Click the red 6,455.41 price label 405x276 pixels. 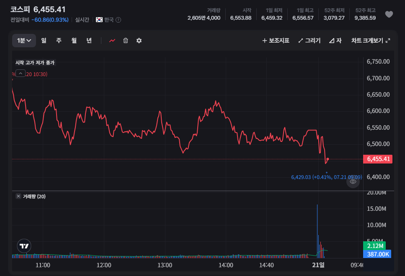click(x=378, y=159)
